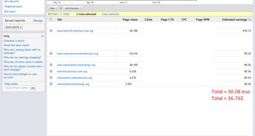The image size is (255, 136).
Task: Sort by the Page views column header
Action: click(x=130, y=20)
